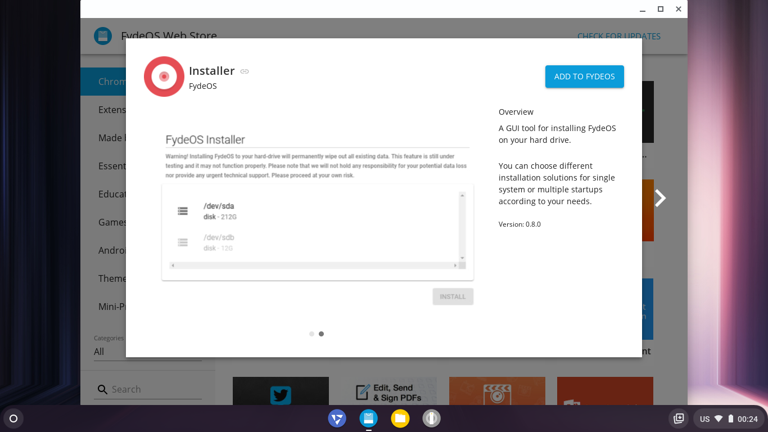This screenshot has height=432, width=768.
Task: Open the clock showing 00:24
Action: (748, 419)
